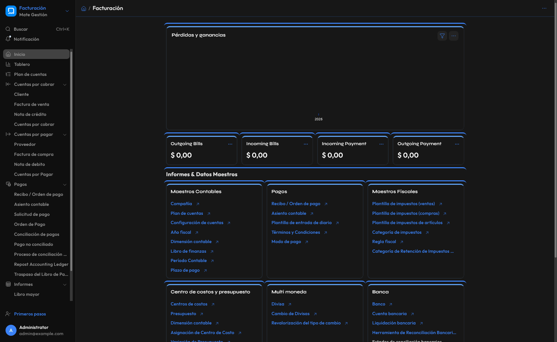Open Outgoing Bills card options ellipsis
This screenshot has height=342, width=557.
click(230, 144)
